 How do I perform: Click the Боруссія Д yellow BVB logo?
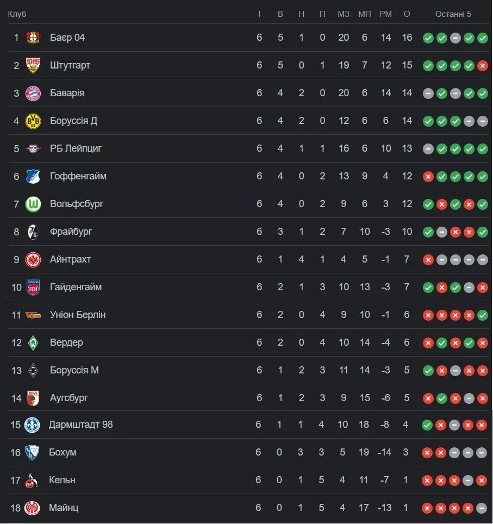click(x=33, y=121)
